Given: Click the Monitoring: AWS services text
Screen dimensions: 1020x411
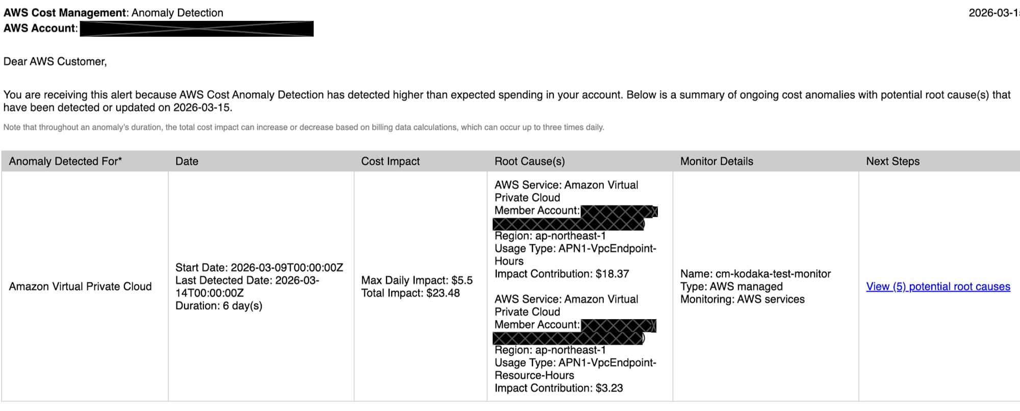Looking at the screenshot, I should tap(742, 299).
